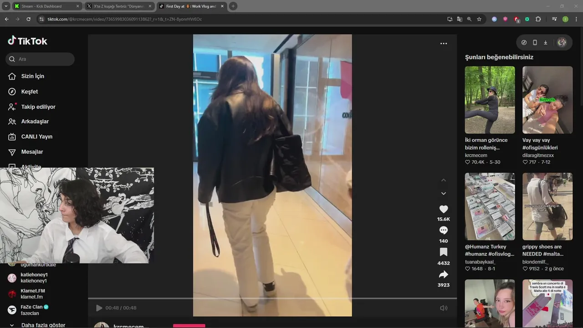The width and height of the screenshot is (583, 328).
Task: Open the media control music icon
Action: coord(554,19)
